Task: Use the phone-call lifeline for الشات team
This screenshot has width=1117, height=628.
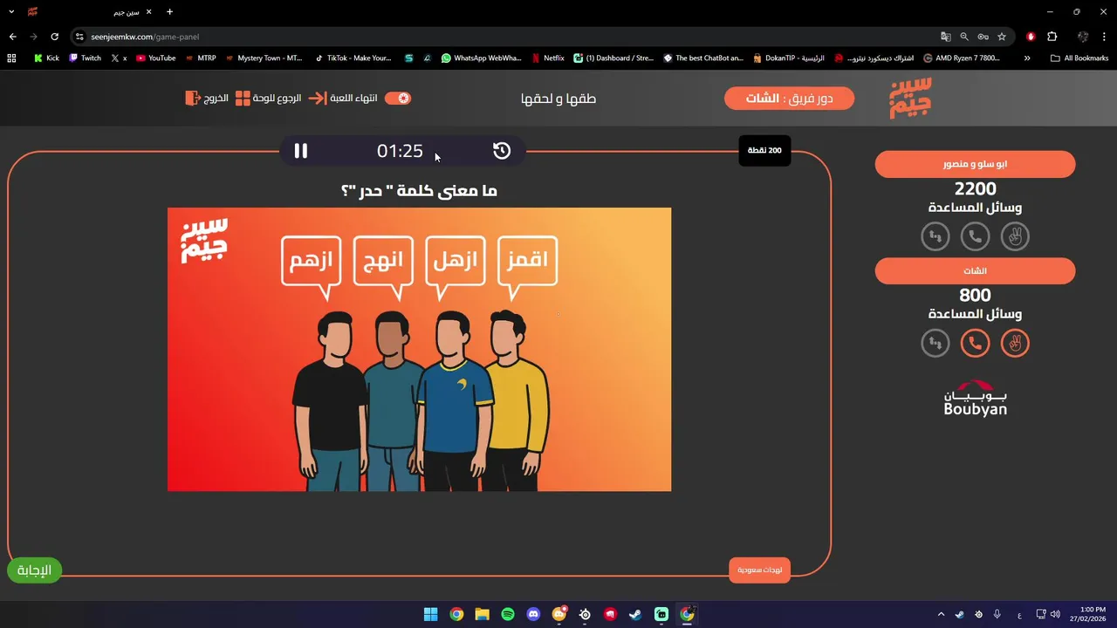Action: pyautogui.click(x=975, y=344)
